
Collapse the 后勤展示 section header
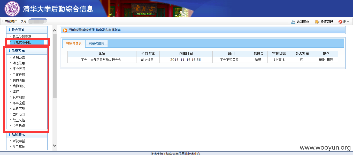(27, 134)
